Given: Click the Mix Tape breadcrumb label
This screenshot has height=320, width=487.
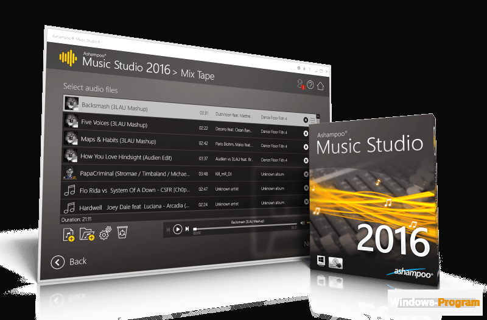Looking at the screenshot, I should [x=197, y=74].
